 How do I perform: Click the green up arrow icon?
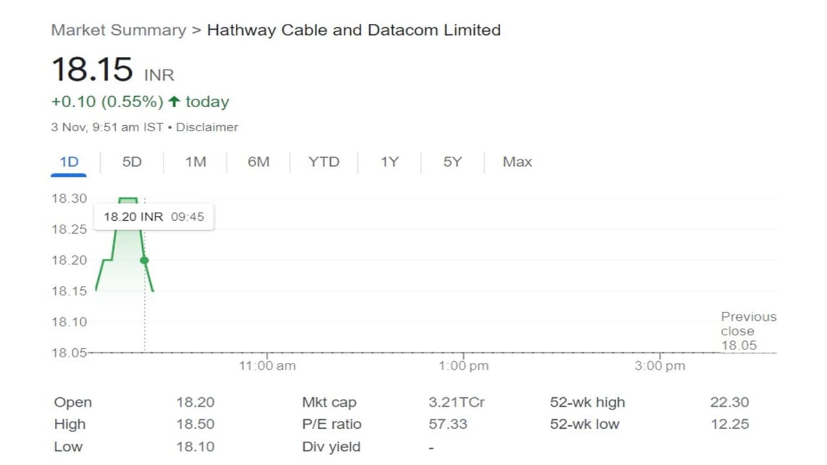(x=174, y=102)
